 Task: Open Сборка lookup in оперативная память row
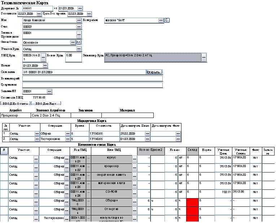tap(66, 176)
